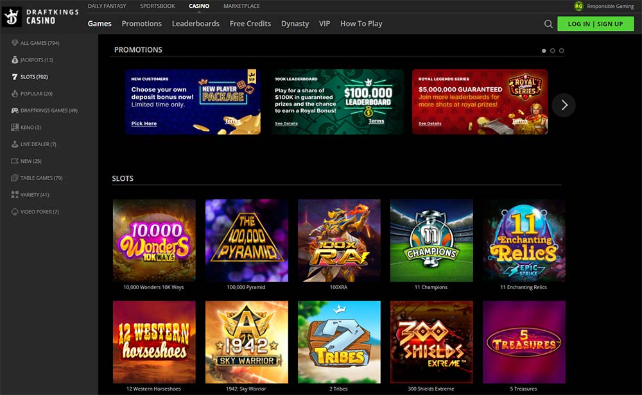Open 5 Treasures slot thumbnail

point(524,342)
